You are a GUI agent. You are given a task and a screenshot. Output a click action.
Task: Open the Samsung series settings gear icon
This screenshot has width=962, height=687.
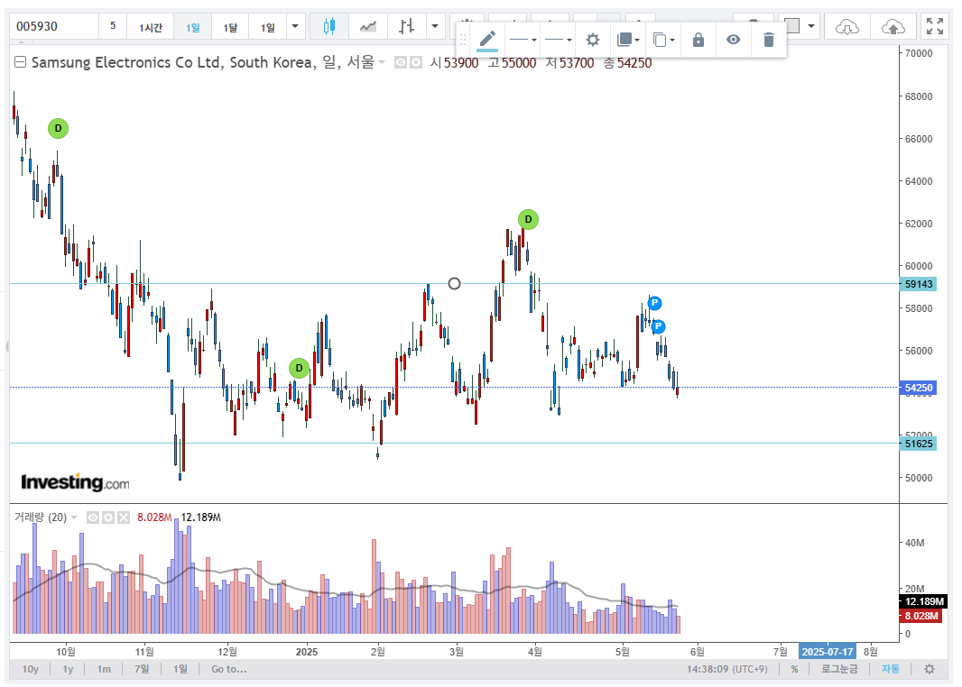pyautogui.click(x=416, y=62)
